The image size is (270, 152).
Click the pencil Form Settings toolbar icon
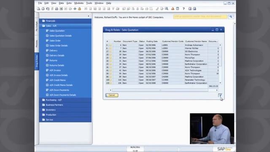click(x=157, y=9)
